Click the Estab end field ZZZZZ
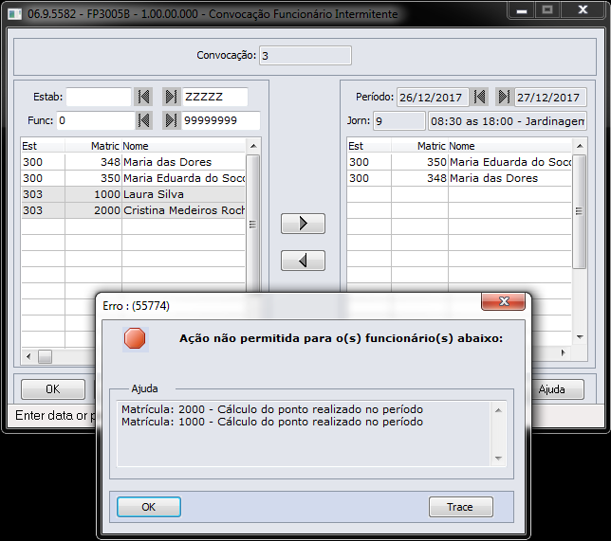This screenshot has height=541, width=611. coord(214,97)
